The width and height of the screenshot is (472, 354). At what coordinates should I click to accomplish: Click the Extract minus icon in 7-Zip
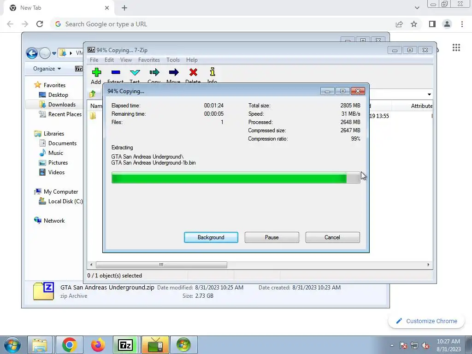point(116,72)
